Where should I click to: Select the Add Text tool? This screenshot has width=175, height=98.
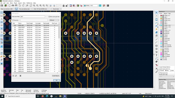point(156,55)
